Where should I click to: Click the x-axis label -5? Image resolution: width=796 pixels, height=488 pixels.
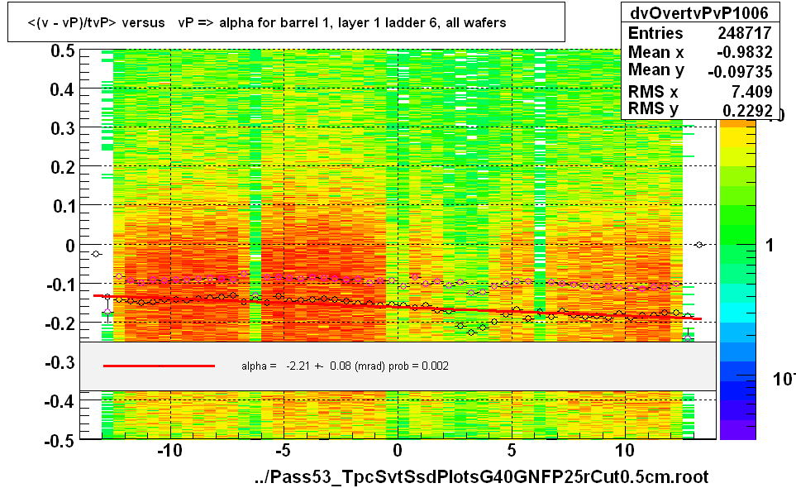(284, 450)
